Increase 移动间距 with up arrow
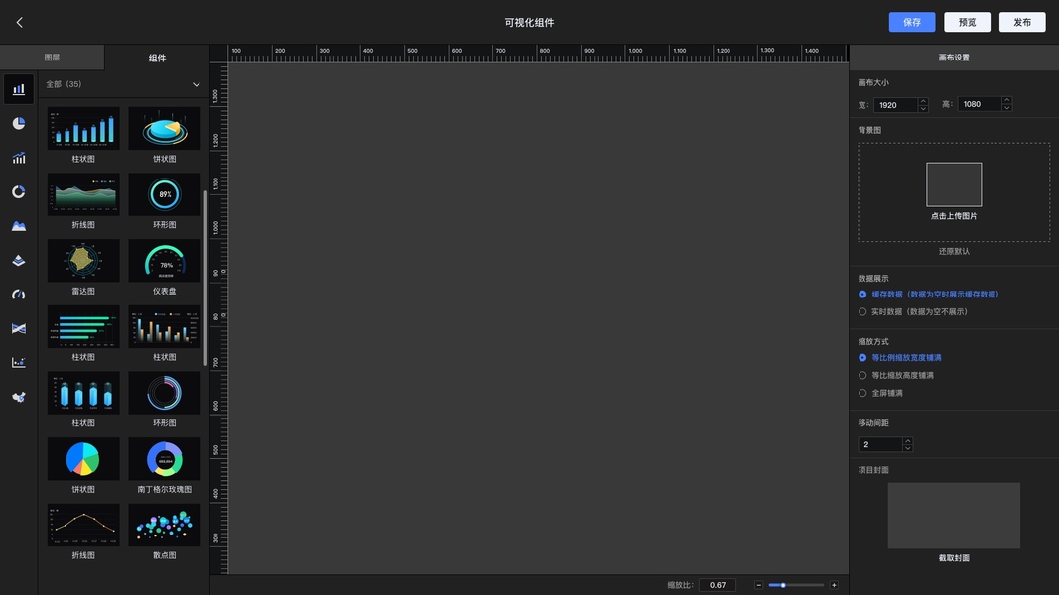The image size is (1059, 595). 908,441
